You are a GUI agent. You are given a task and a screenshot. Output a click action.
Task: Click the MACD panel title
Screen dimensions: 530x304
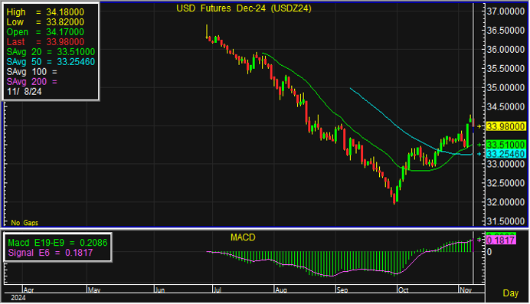(x=243, y=237)
